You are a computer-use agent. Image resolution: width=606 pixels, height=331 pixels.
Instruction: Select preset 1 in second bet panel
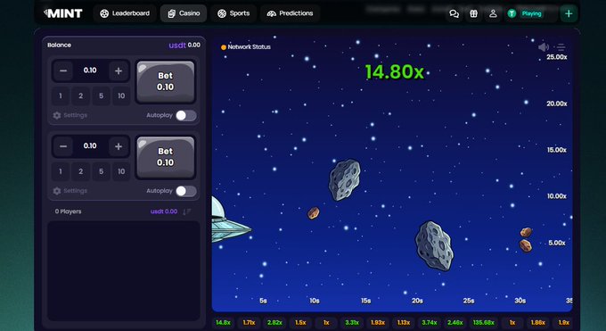(61, 171)
